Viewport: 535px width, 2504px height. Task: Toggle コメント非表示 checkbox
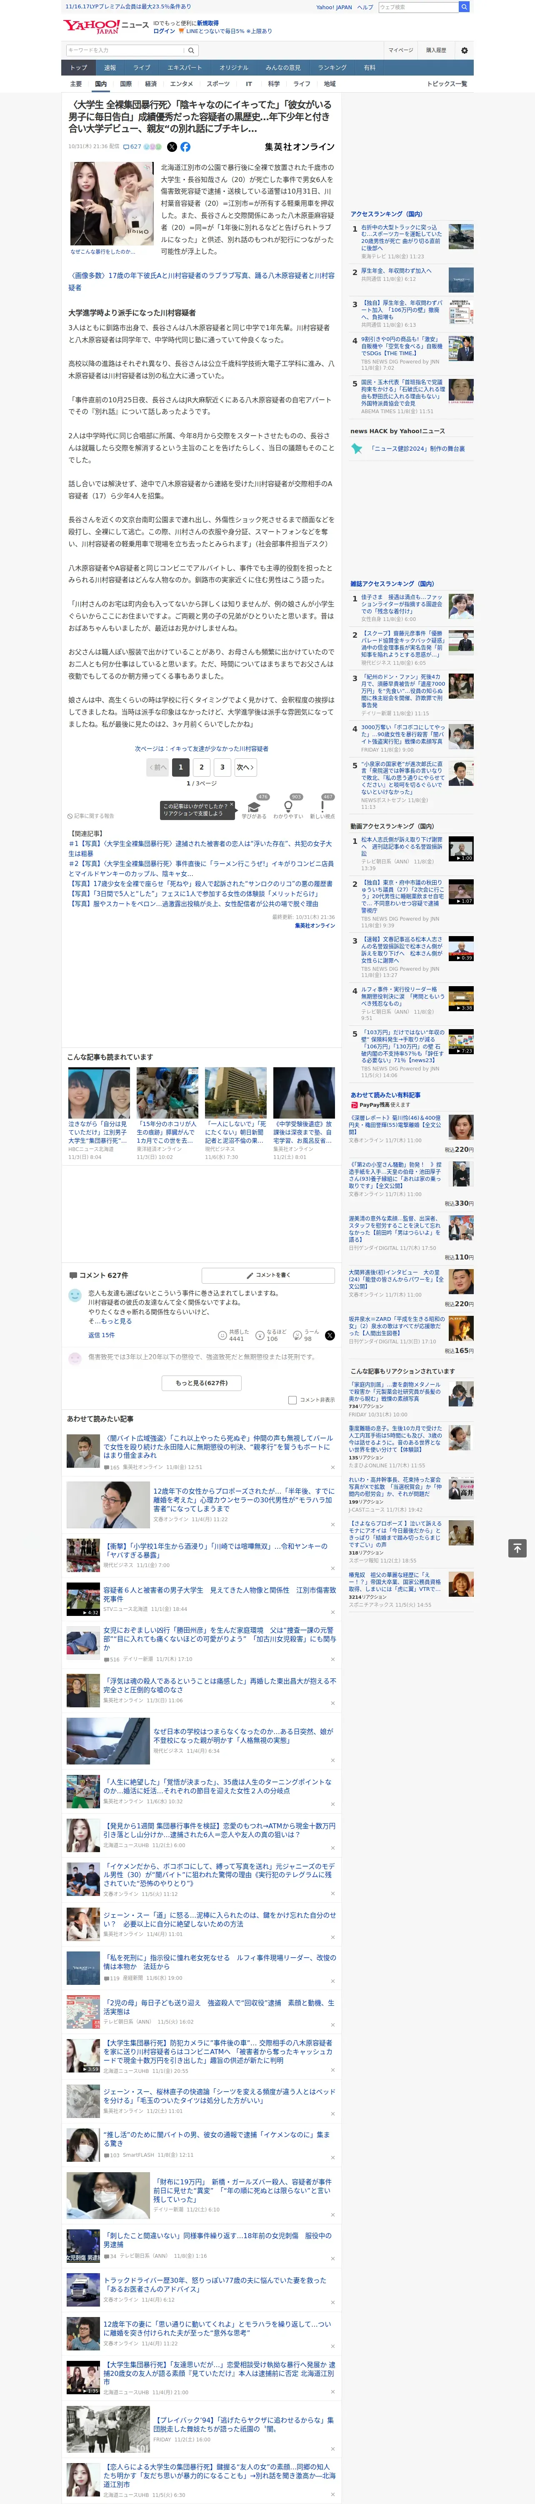292,1400
